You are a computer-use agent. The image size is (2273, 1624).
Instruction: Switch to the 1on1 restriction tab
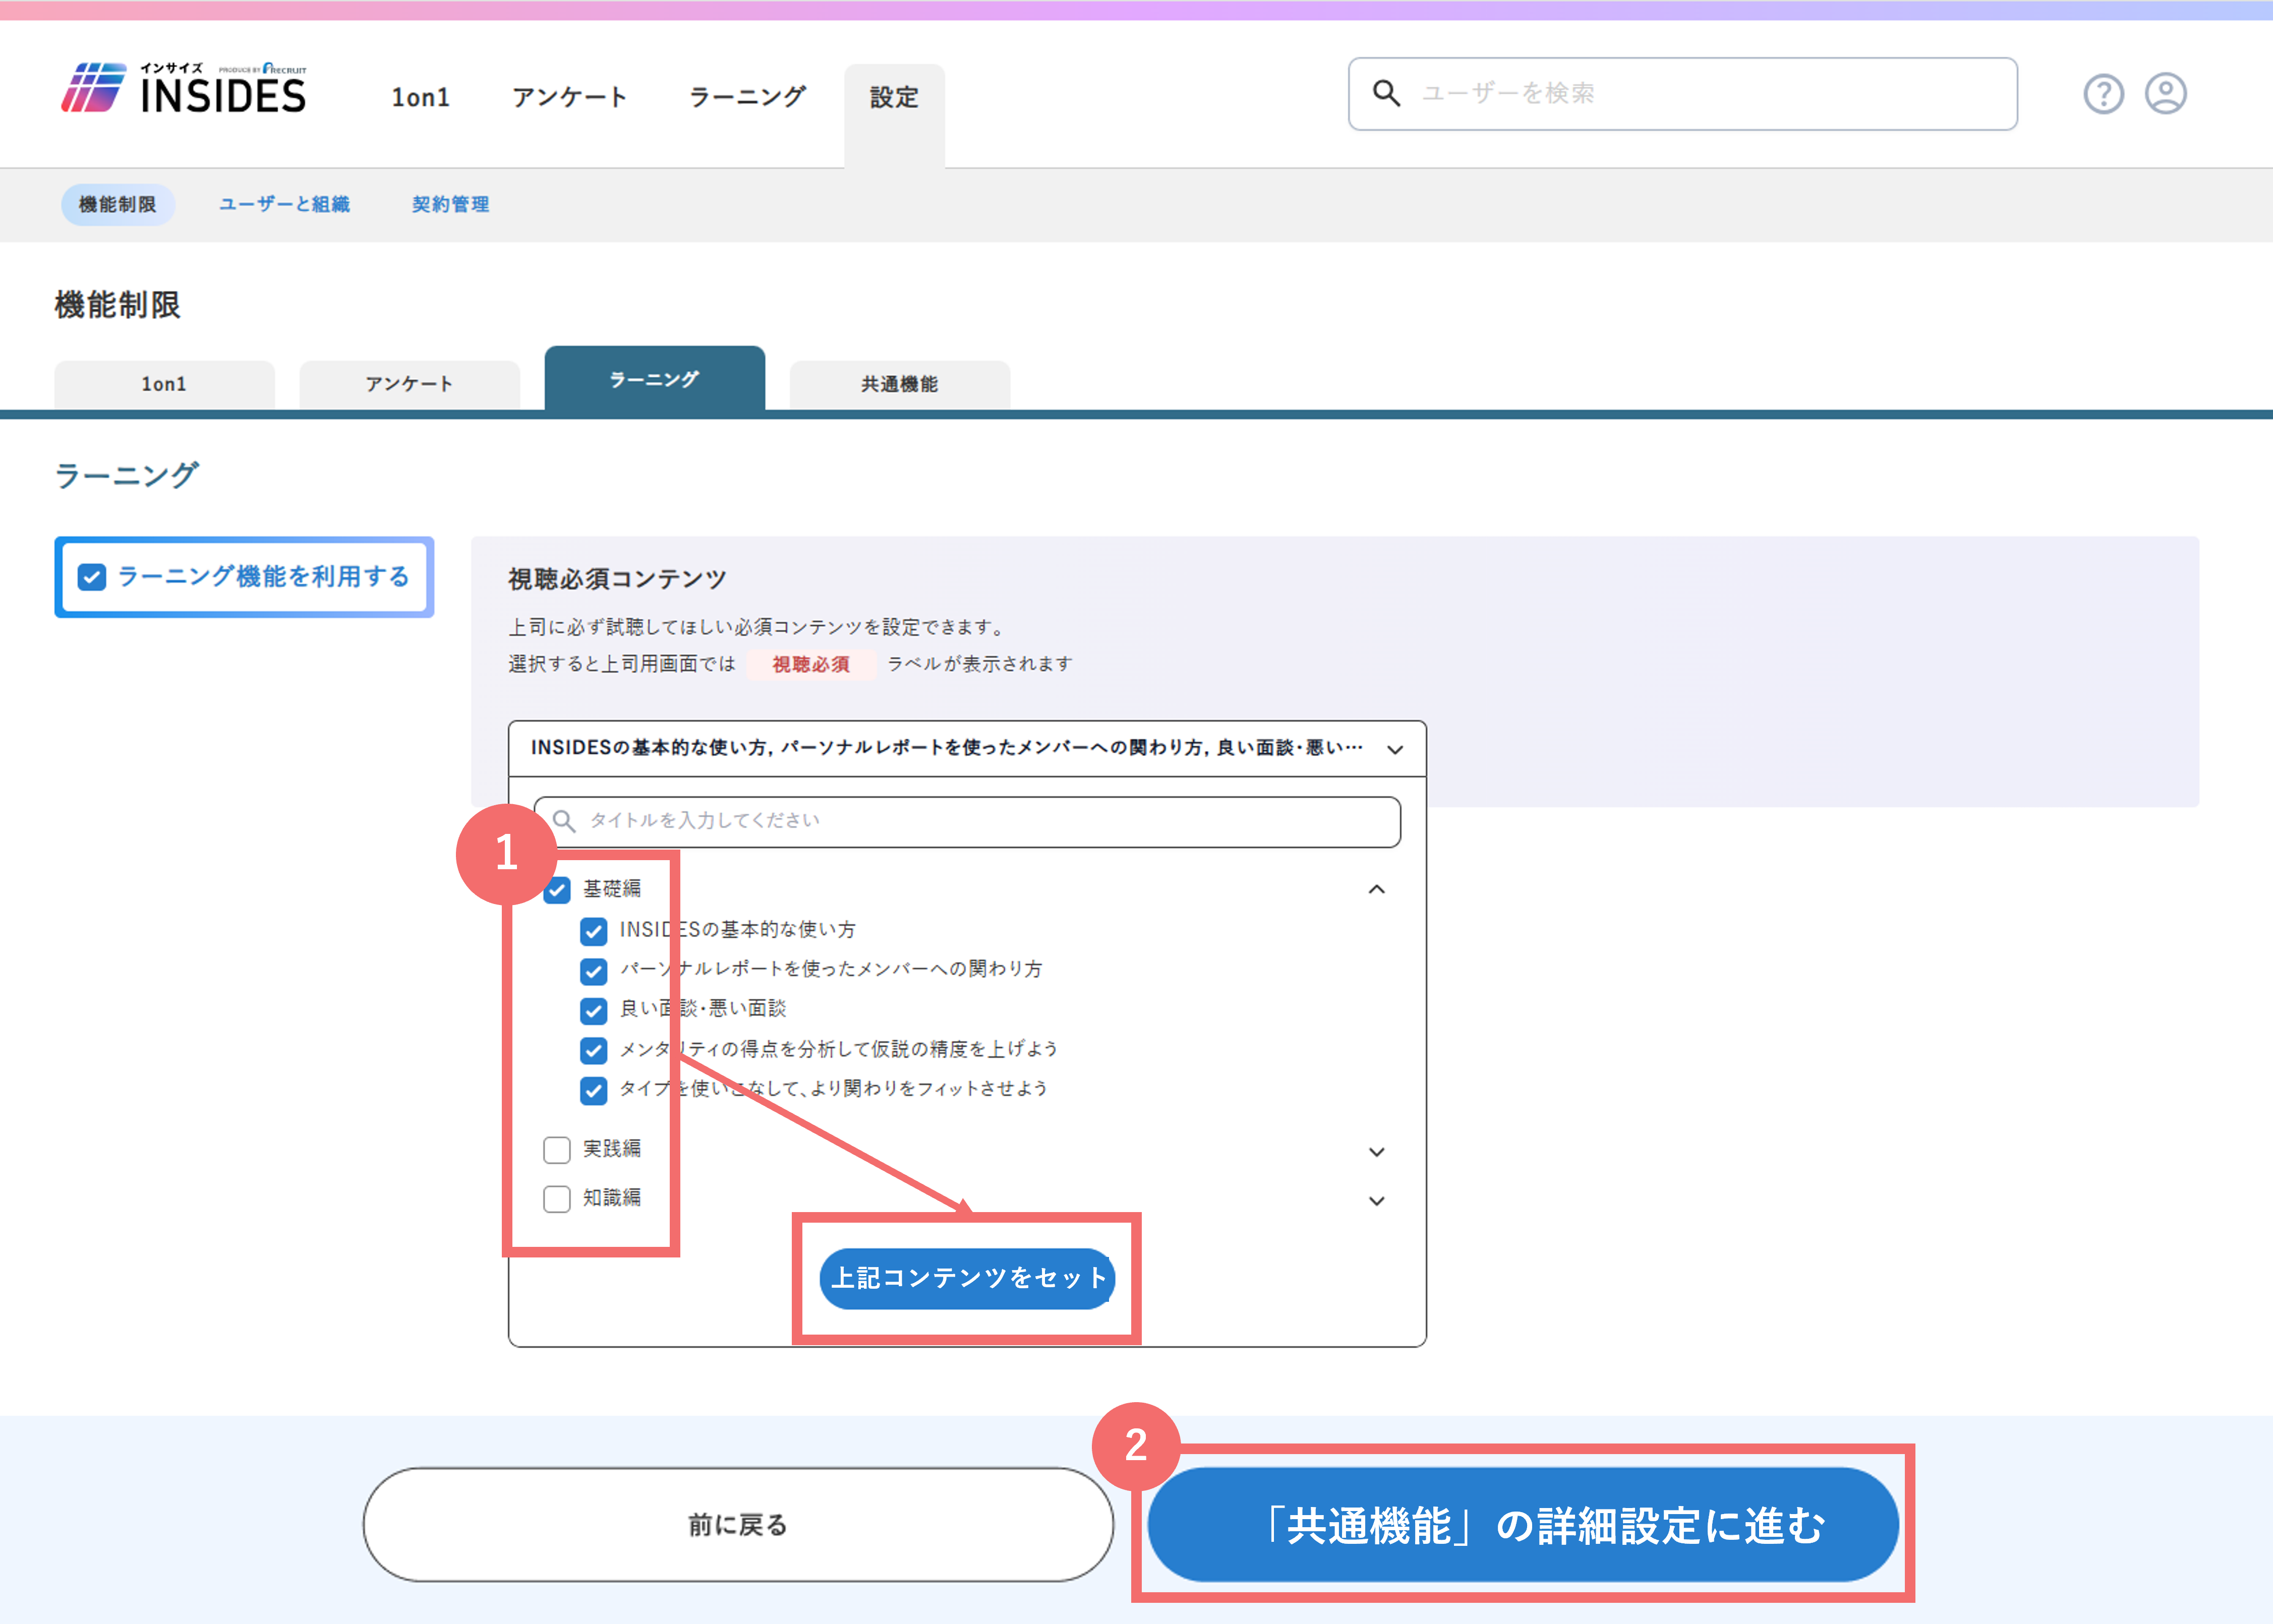coord(164,385)
